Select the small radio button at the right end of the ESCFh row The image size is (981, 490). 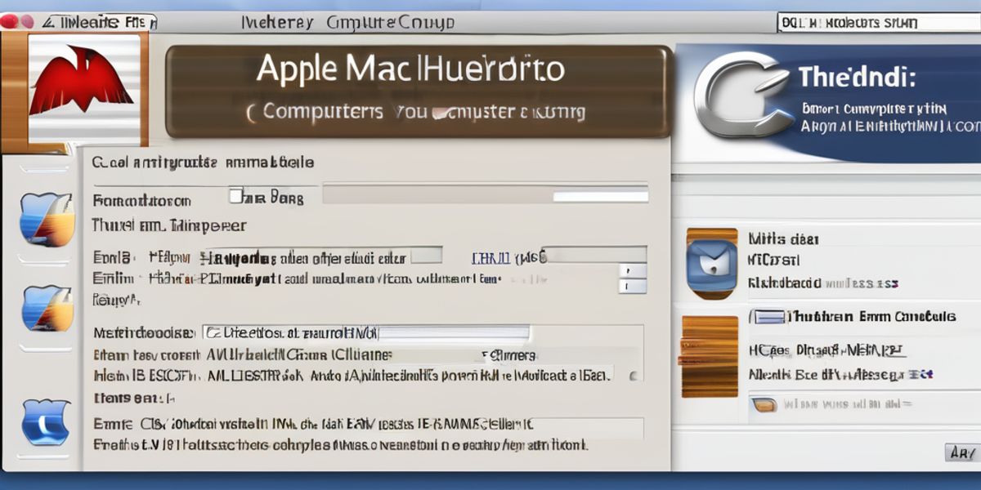(632, 376)
